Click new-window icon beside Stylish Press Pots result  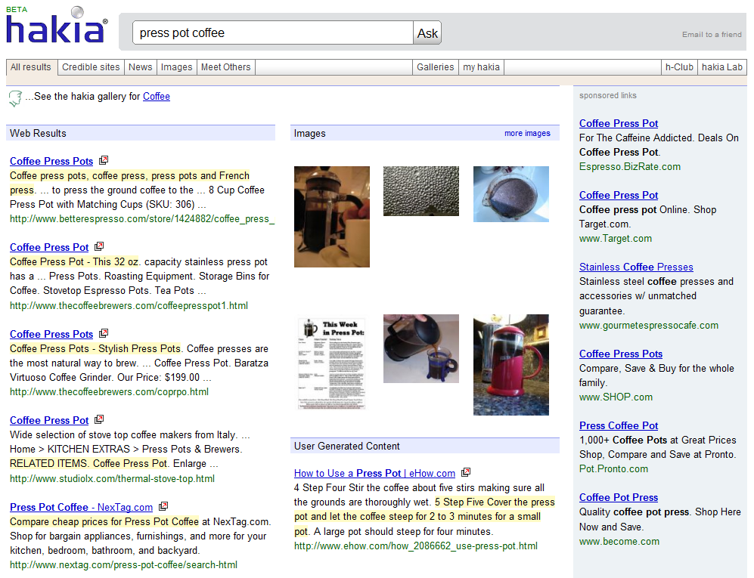[x=104, y=334]
